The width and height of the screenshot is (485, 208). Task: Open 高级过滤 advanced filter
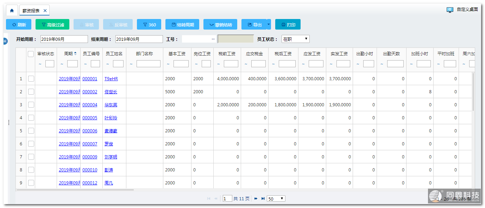pos(52,25)
